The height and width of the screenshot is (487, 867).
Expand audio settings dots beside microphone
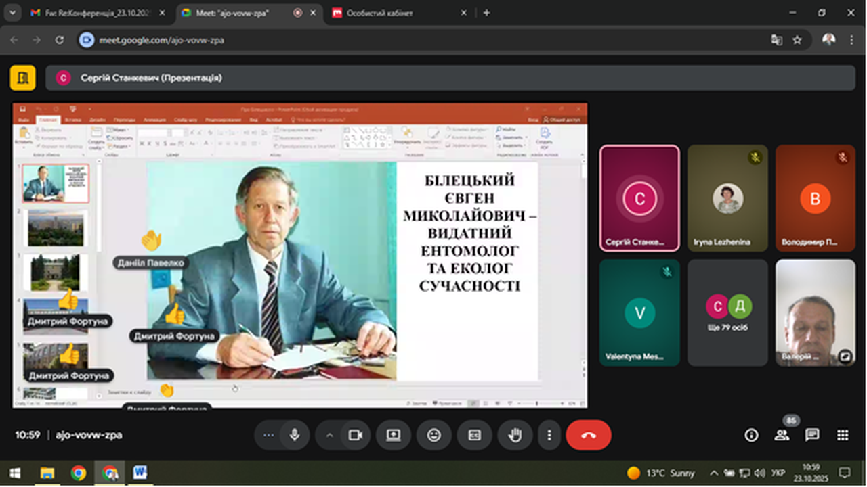(268, 435)
